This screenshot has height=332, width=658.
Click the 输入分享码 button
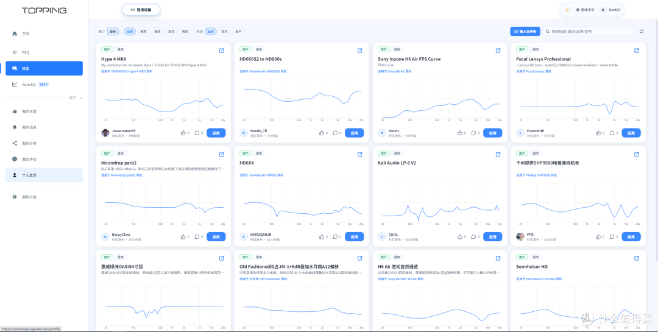pyautogui.click(x=525, y=31)
